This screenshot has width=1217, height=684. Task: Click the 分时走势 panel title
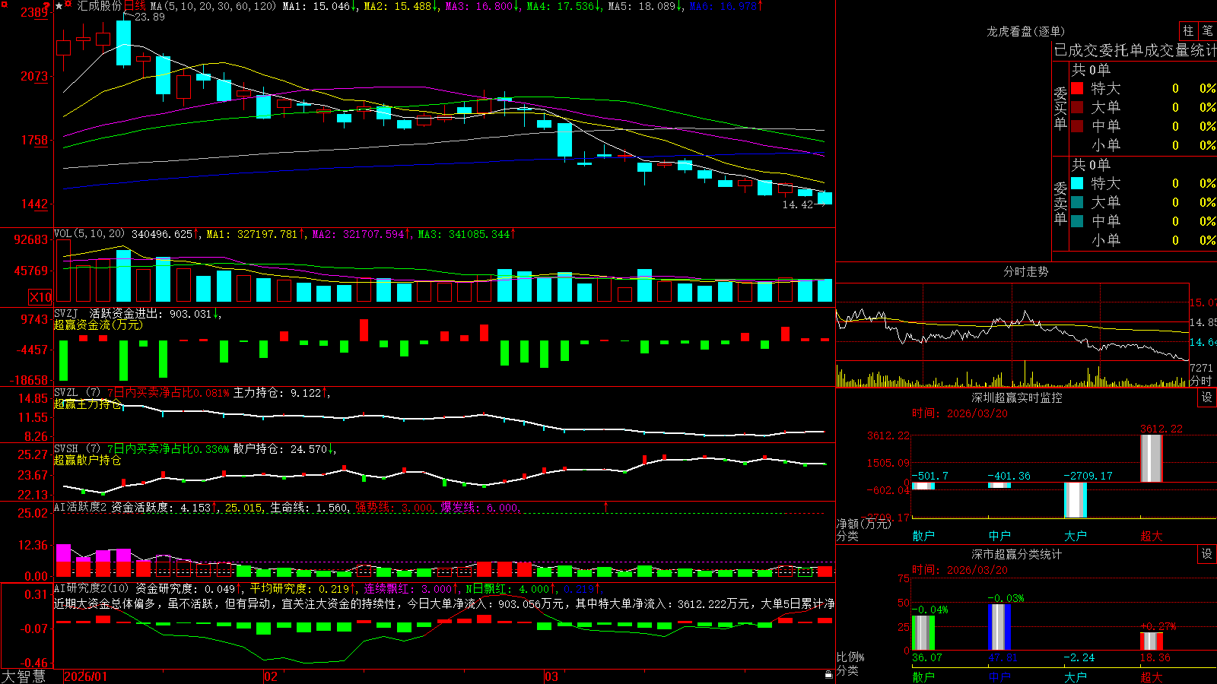(1025, 271)
